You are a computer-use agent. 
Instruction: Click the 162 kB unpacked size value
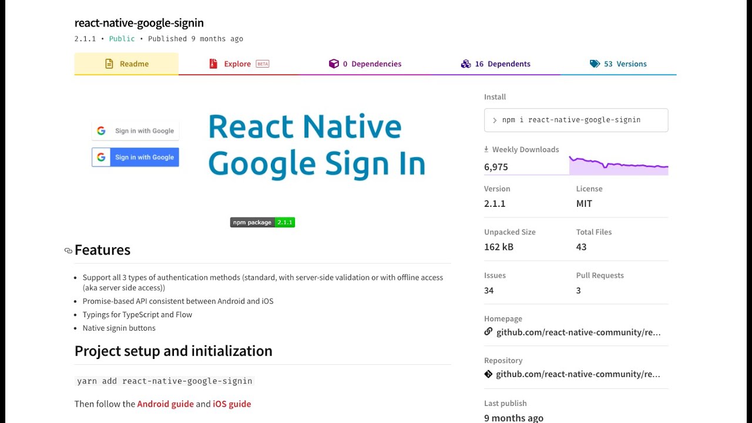499,247
